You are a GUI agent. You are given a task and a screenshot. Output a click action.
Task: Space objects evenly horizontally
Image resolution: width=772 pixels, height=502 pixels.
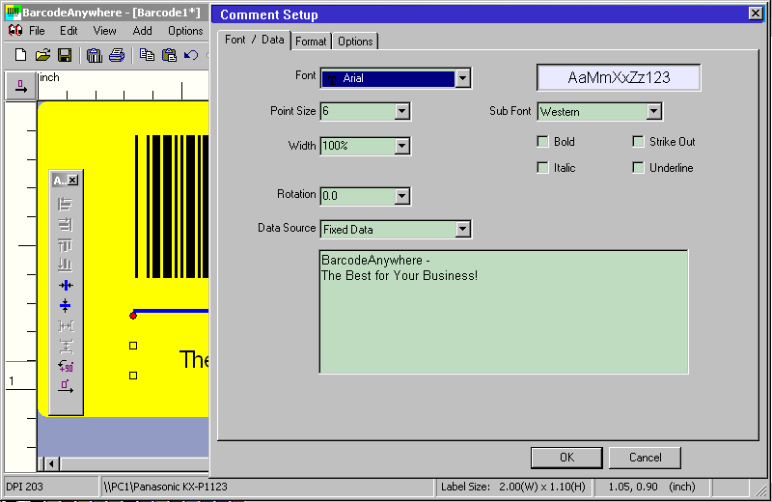coord(66,325)
